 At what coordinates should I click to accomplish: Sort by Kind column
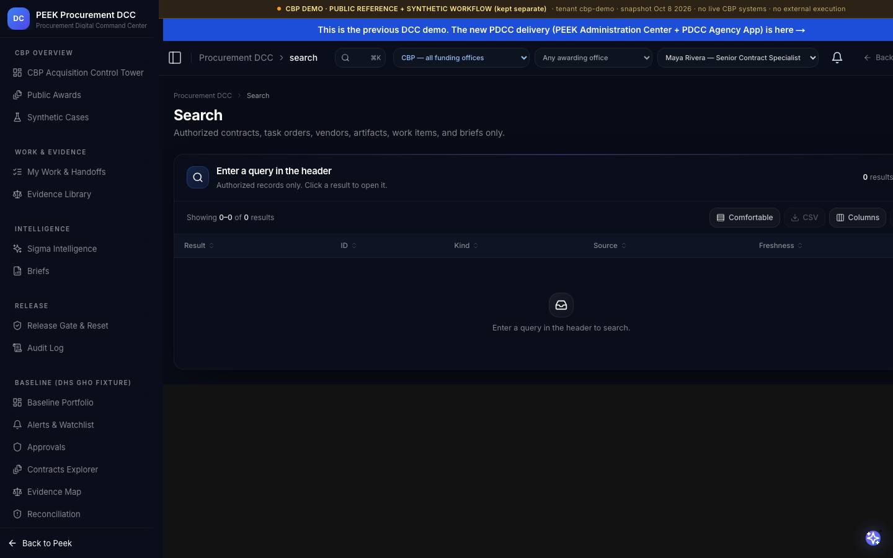pos(466,246)
